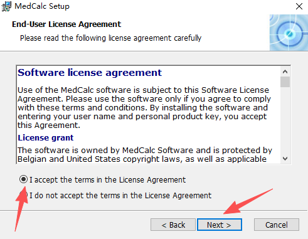This screenshot has height=239, width=308.
Task: Click the license scrollbar up arrow
Action: [x=285, y=72]
